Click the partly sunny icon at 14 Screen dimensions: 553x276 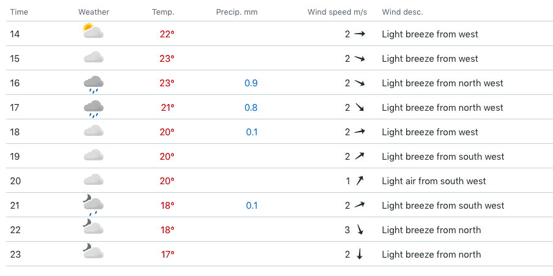pos(93,31)
